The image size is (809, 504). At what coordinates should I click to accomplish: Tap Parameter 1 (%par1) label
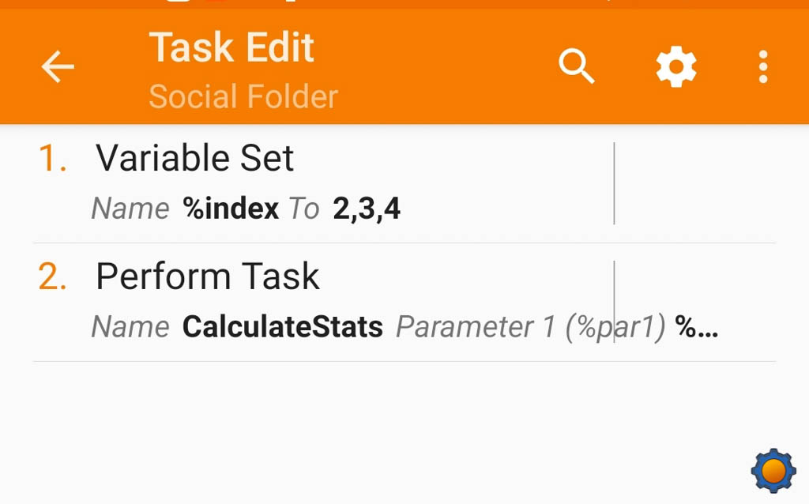(x=531, y=328)
